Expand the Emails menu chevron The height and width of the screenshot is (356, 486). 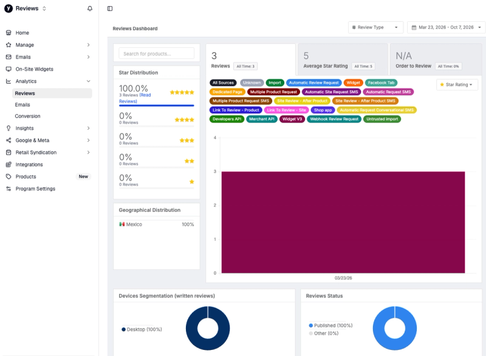(88, 57)
